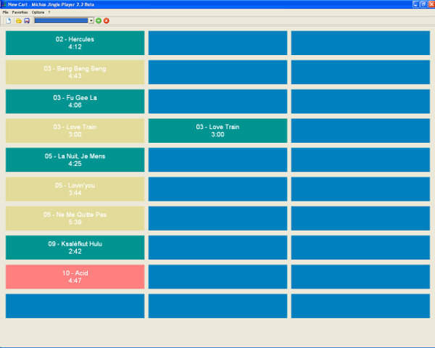Click the Save cart disk icon
Image resolution: width=435 pixels, height=348 pixels.
click(x=27, y=20)
